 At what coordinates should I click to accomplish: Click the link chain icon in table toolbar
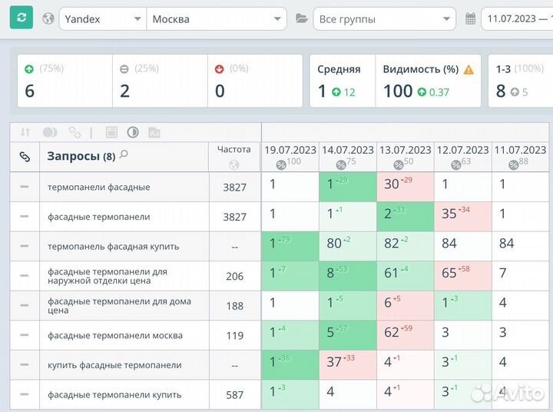click(75, 132)
